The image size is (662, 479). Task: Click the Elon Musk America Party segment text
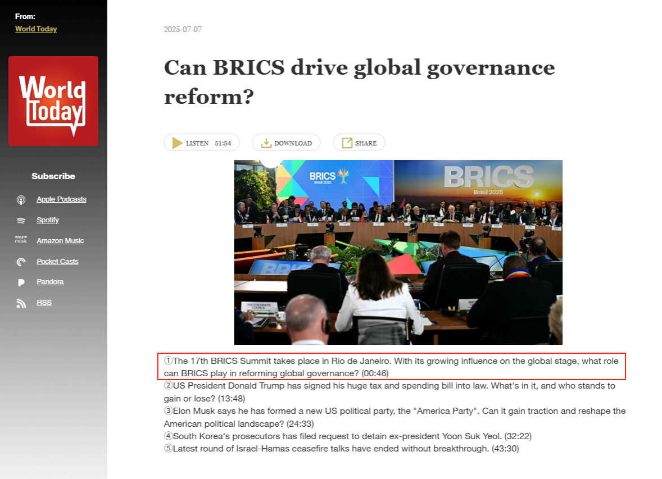pyautogui.click(x=395, y=417)
